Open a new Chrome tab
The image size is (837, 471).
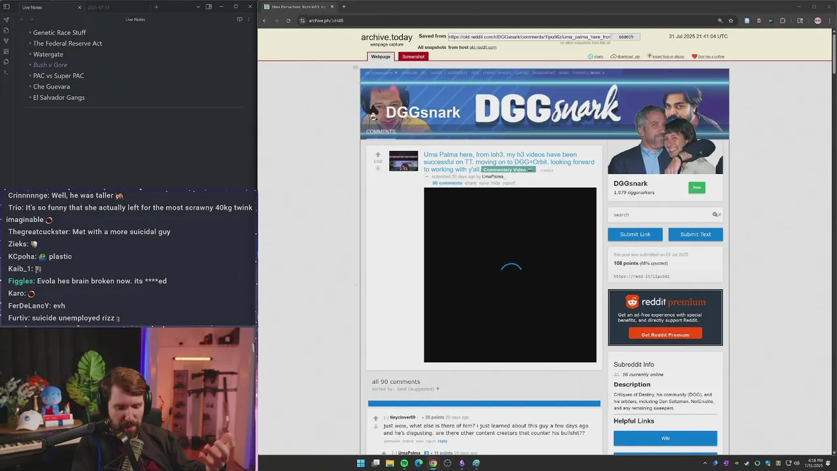coord(344,7)
